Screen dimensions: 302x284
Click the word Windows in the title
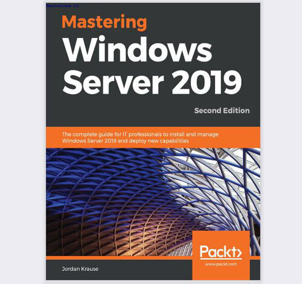click(138, 50)
